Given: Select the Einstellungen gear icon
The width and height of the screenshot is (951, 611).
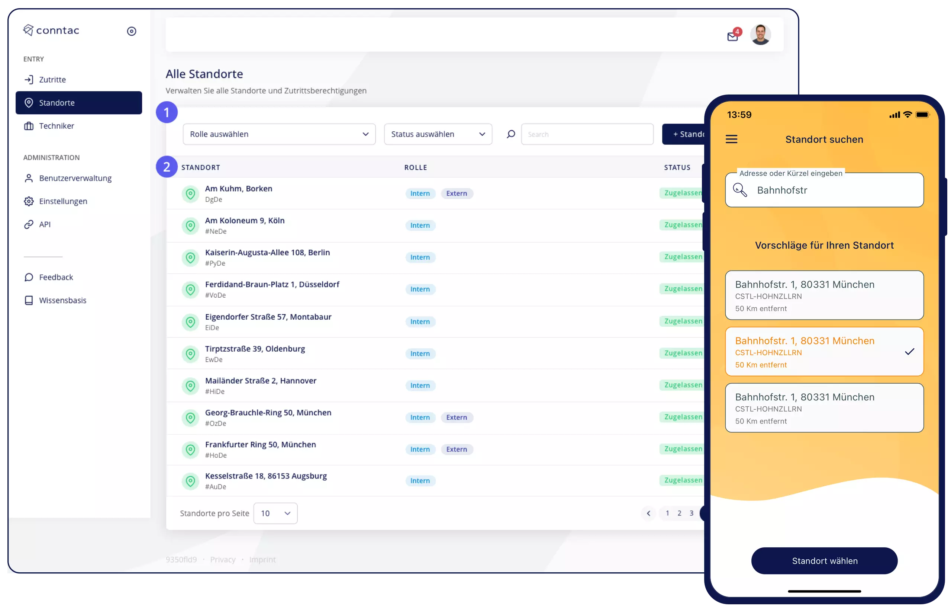Looking at the screenshot, I should [29, 201].
